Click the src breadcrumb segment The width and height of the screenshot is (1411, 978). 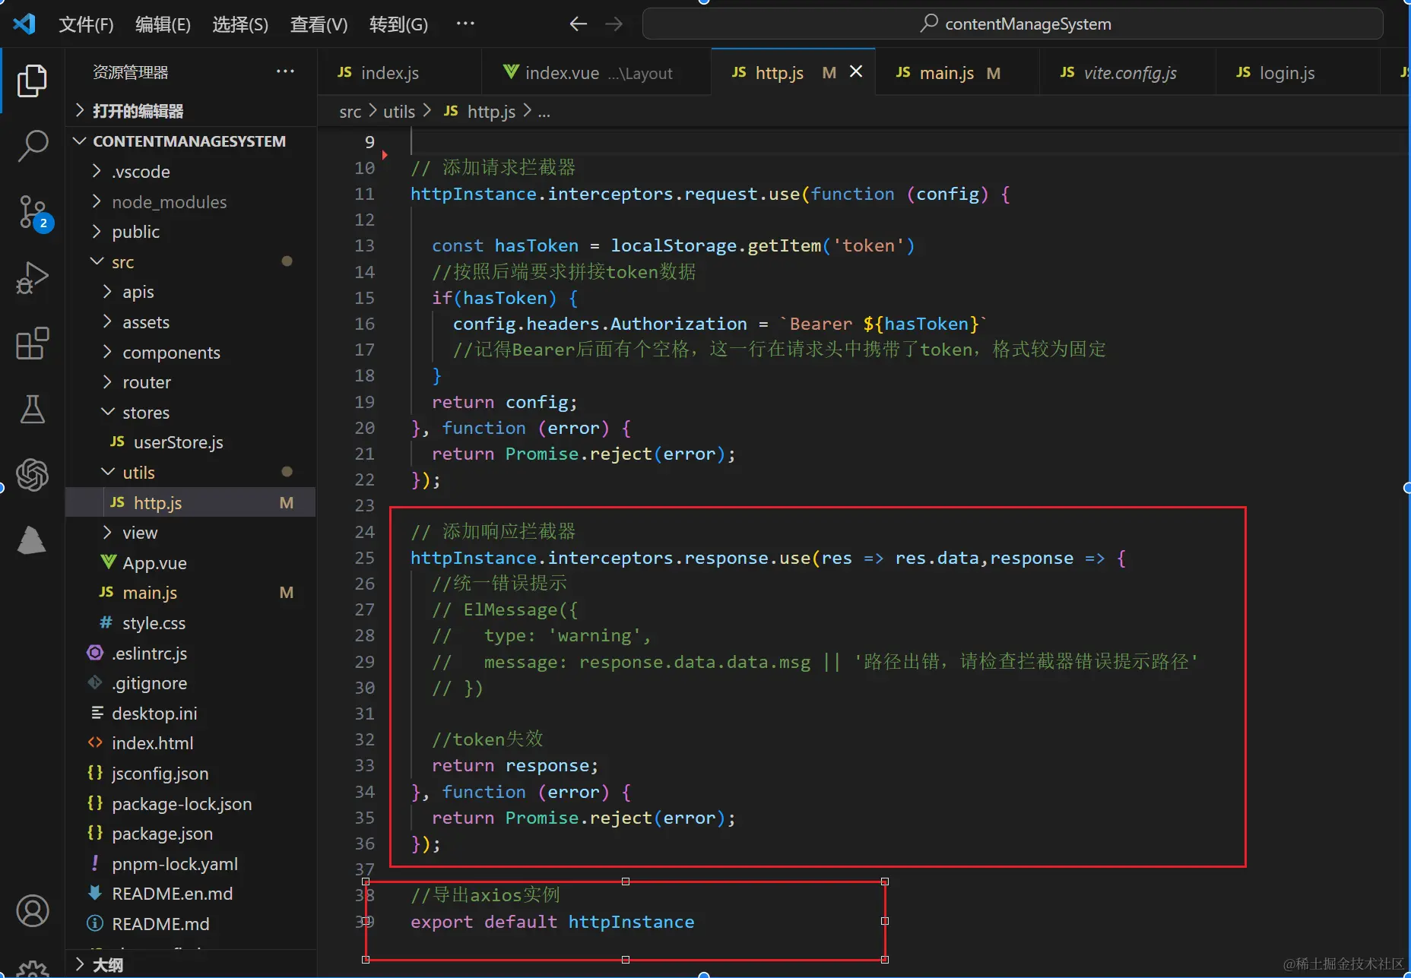pos(350,112)
